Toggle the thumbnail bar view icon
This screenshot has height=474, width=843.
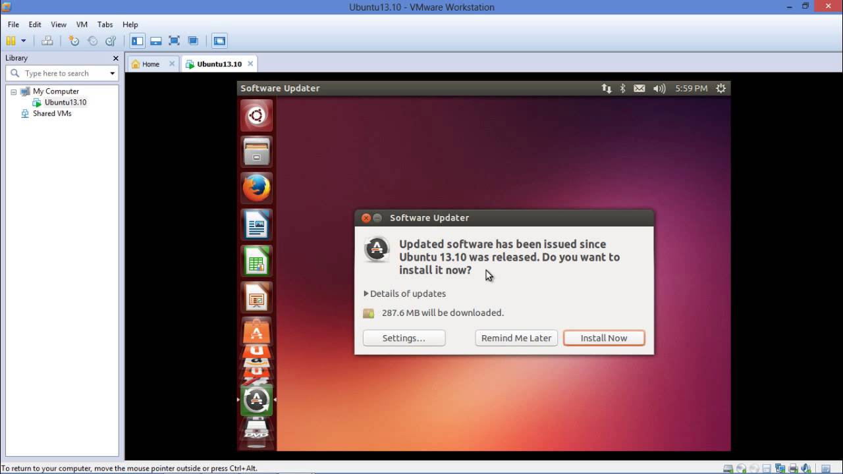click(x=156, y=41)
